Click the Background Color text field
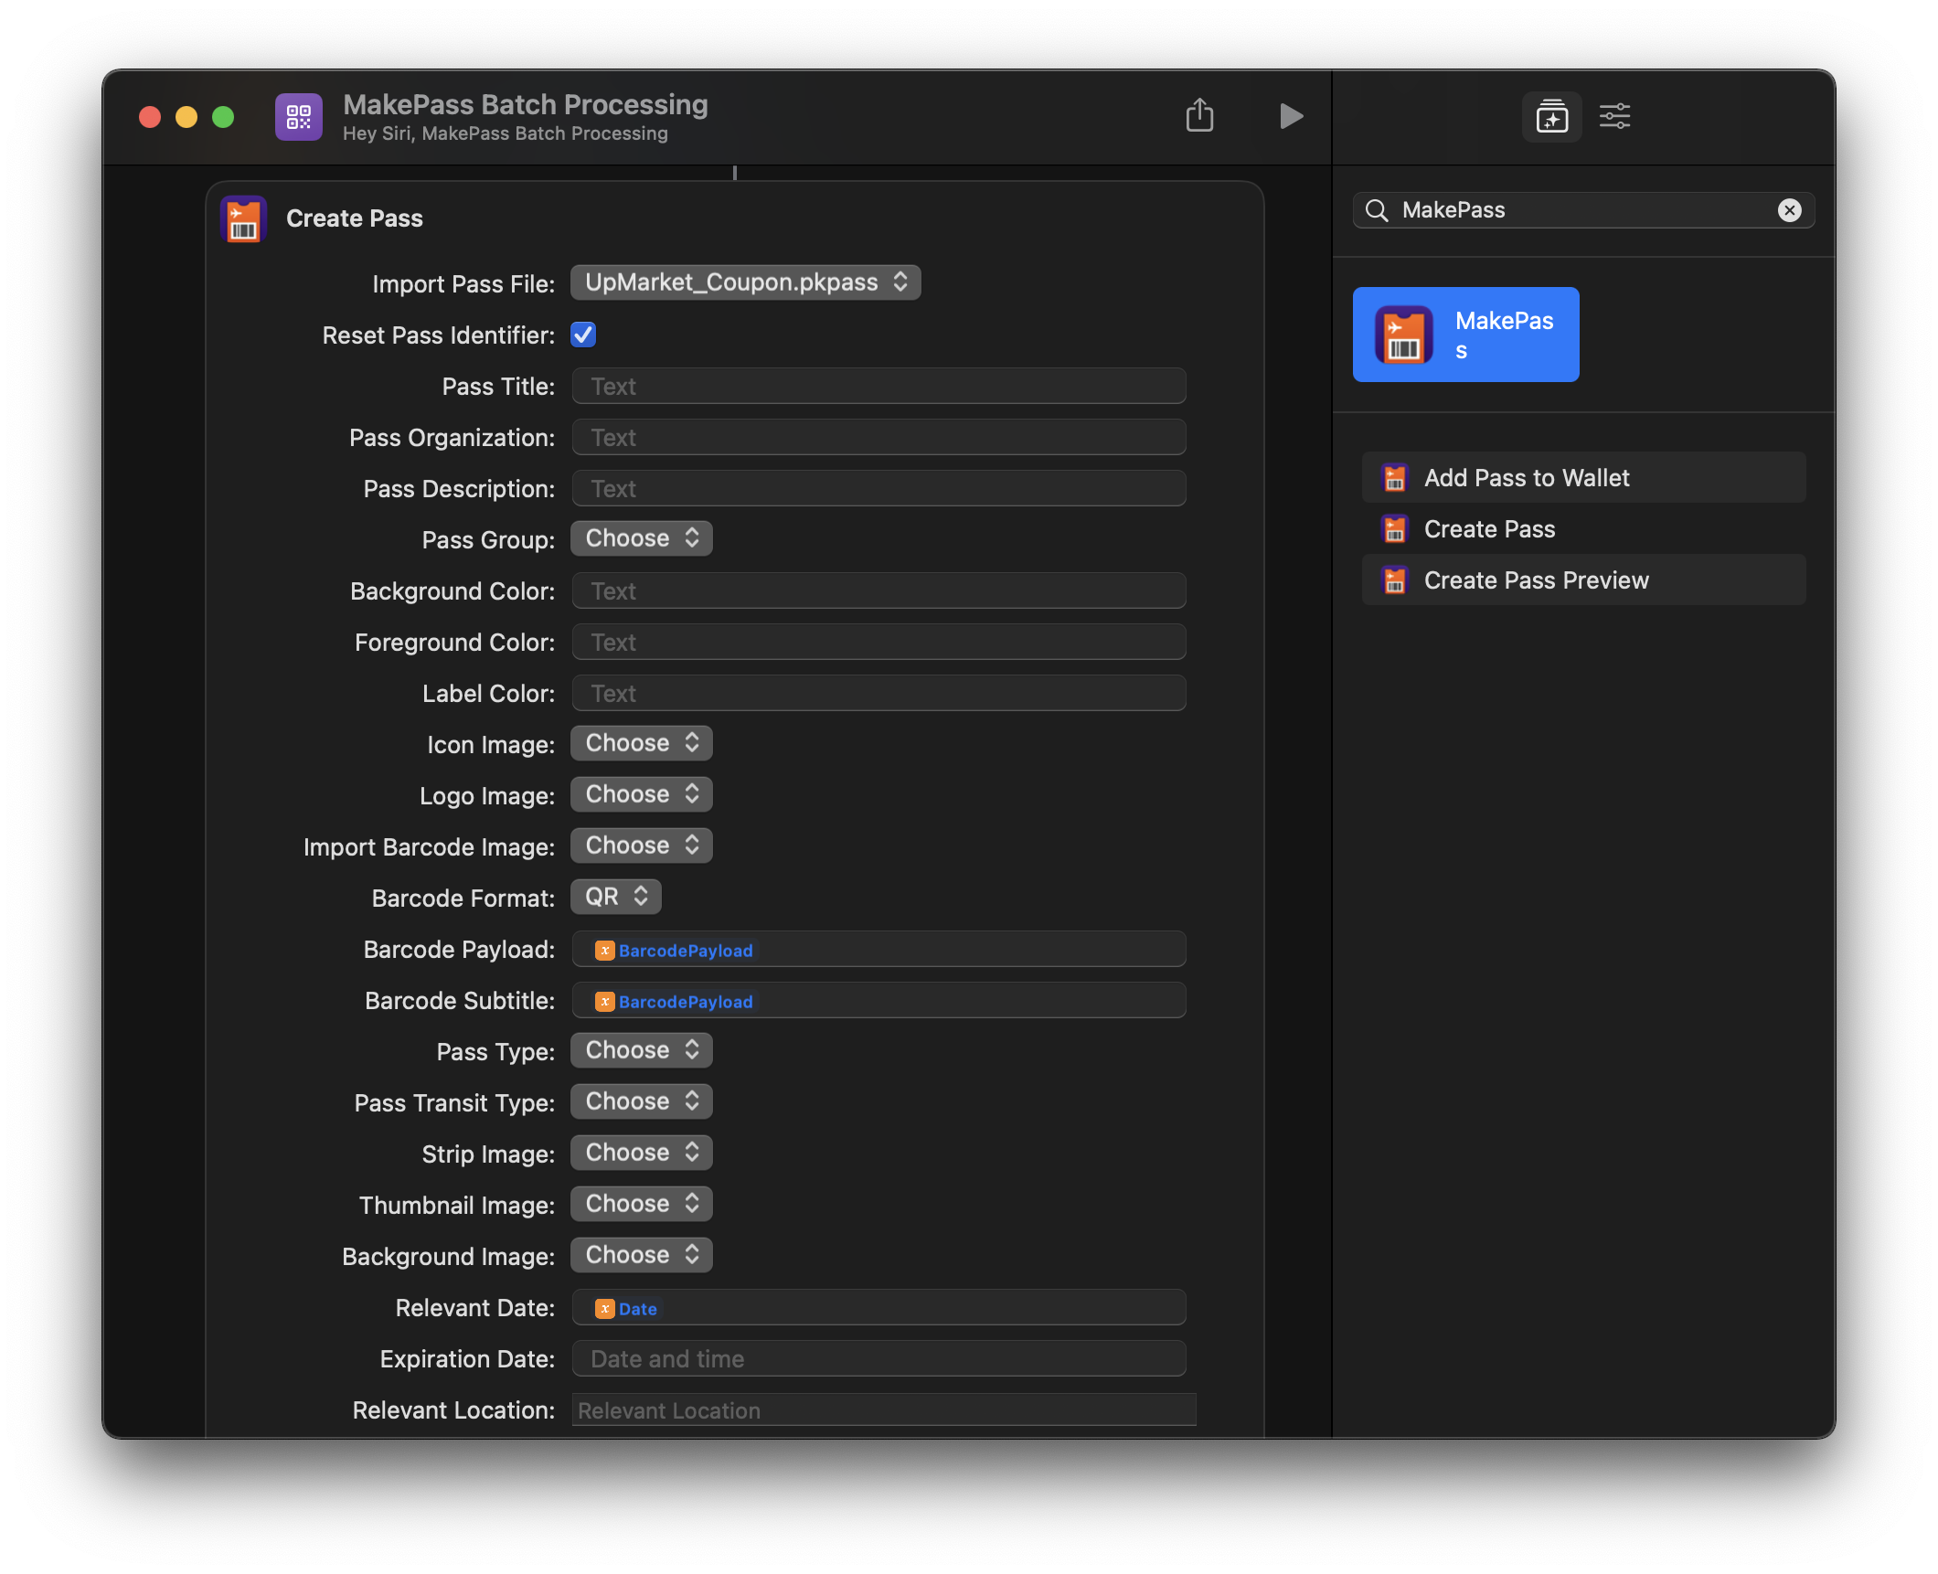The width and height of the screenshot is (1938, 1574). 878,590
